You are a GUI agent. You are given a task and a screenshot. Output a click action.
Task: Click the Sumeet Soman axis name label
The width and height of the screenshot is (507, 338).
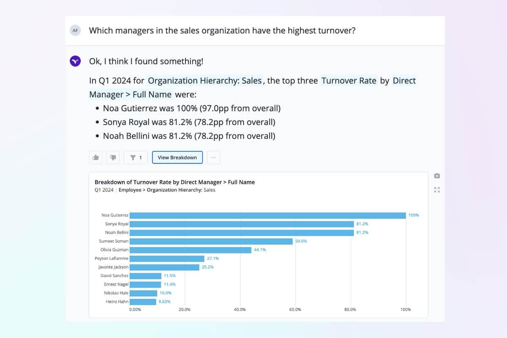pyautogui.click(x=114, y=241)
